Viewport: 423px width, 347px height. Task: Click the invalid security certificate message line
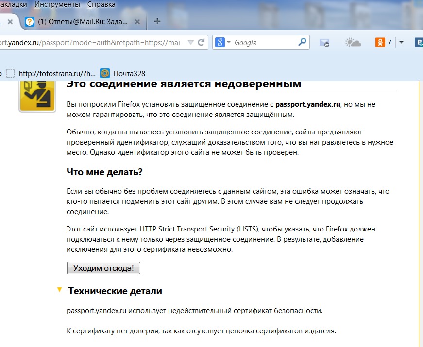point(195,311)
